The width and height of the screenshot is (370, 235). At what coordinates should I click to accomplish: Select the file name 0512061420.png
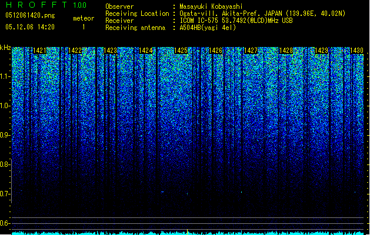[x=30, y=16]
